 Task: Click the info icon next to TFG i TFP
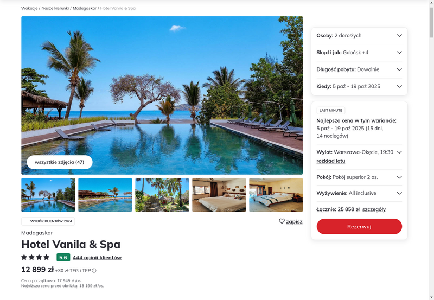click(94, 271)
